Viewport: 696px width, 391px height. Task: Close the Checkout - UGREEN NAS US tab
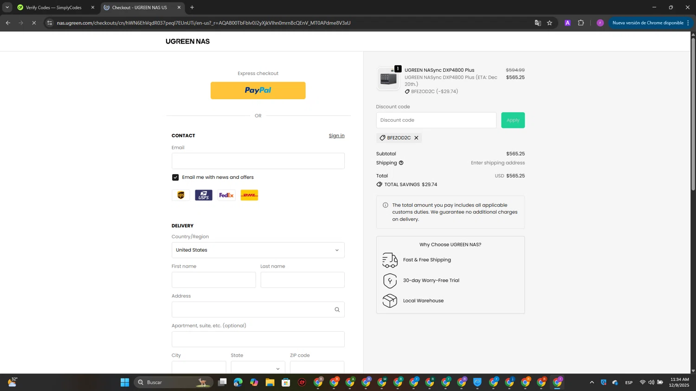pos(179,7)
